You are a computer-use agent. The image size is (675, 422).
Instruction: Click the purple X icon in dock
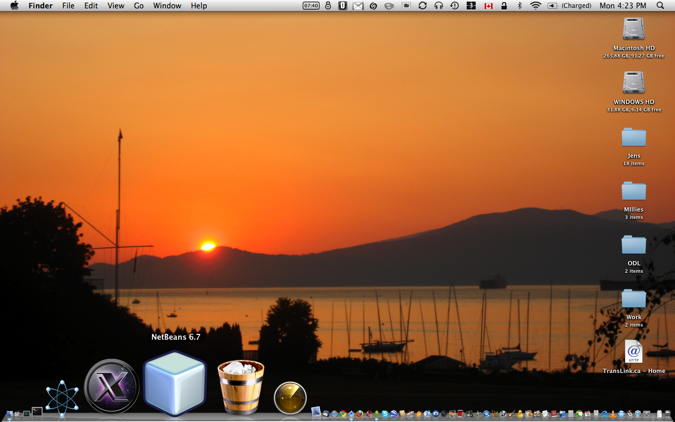112,387
